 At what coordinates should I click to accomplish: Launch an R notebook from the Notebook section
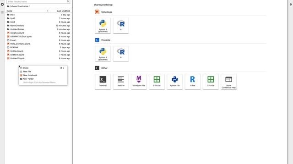click(121, 26)
